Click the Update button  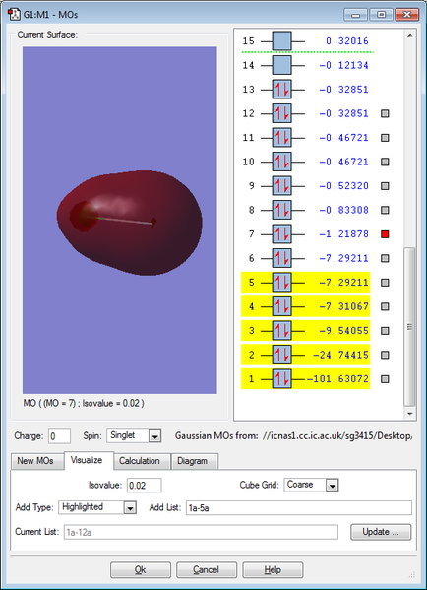pos(381,532)
